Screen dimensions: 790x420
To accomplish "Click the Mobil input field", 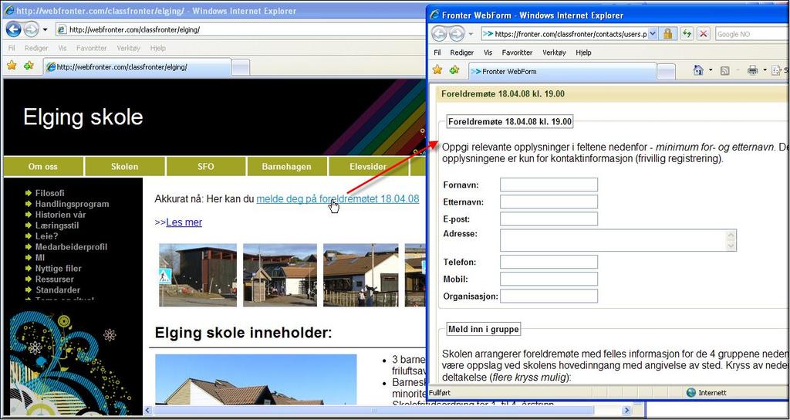I will point(549,279).
